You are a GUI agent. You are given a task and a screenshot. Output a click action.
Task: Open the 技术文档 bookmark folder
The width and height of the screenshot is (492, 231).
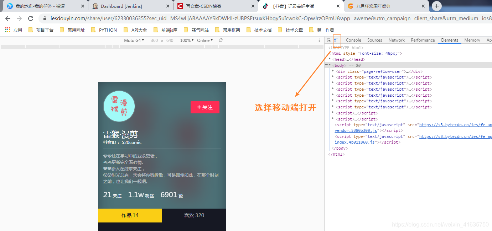(x=259, y=30)
